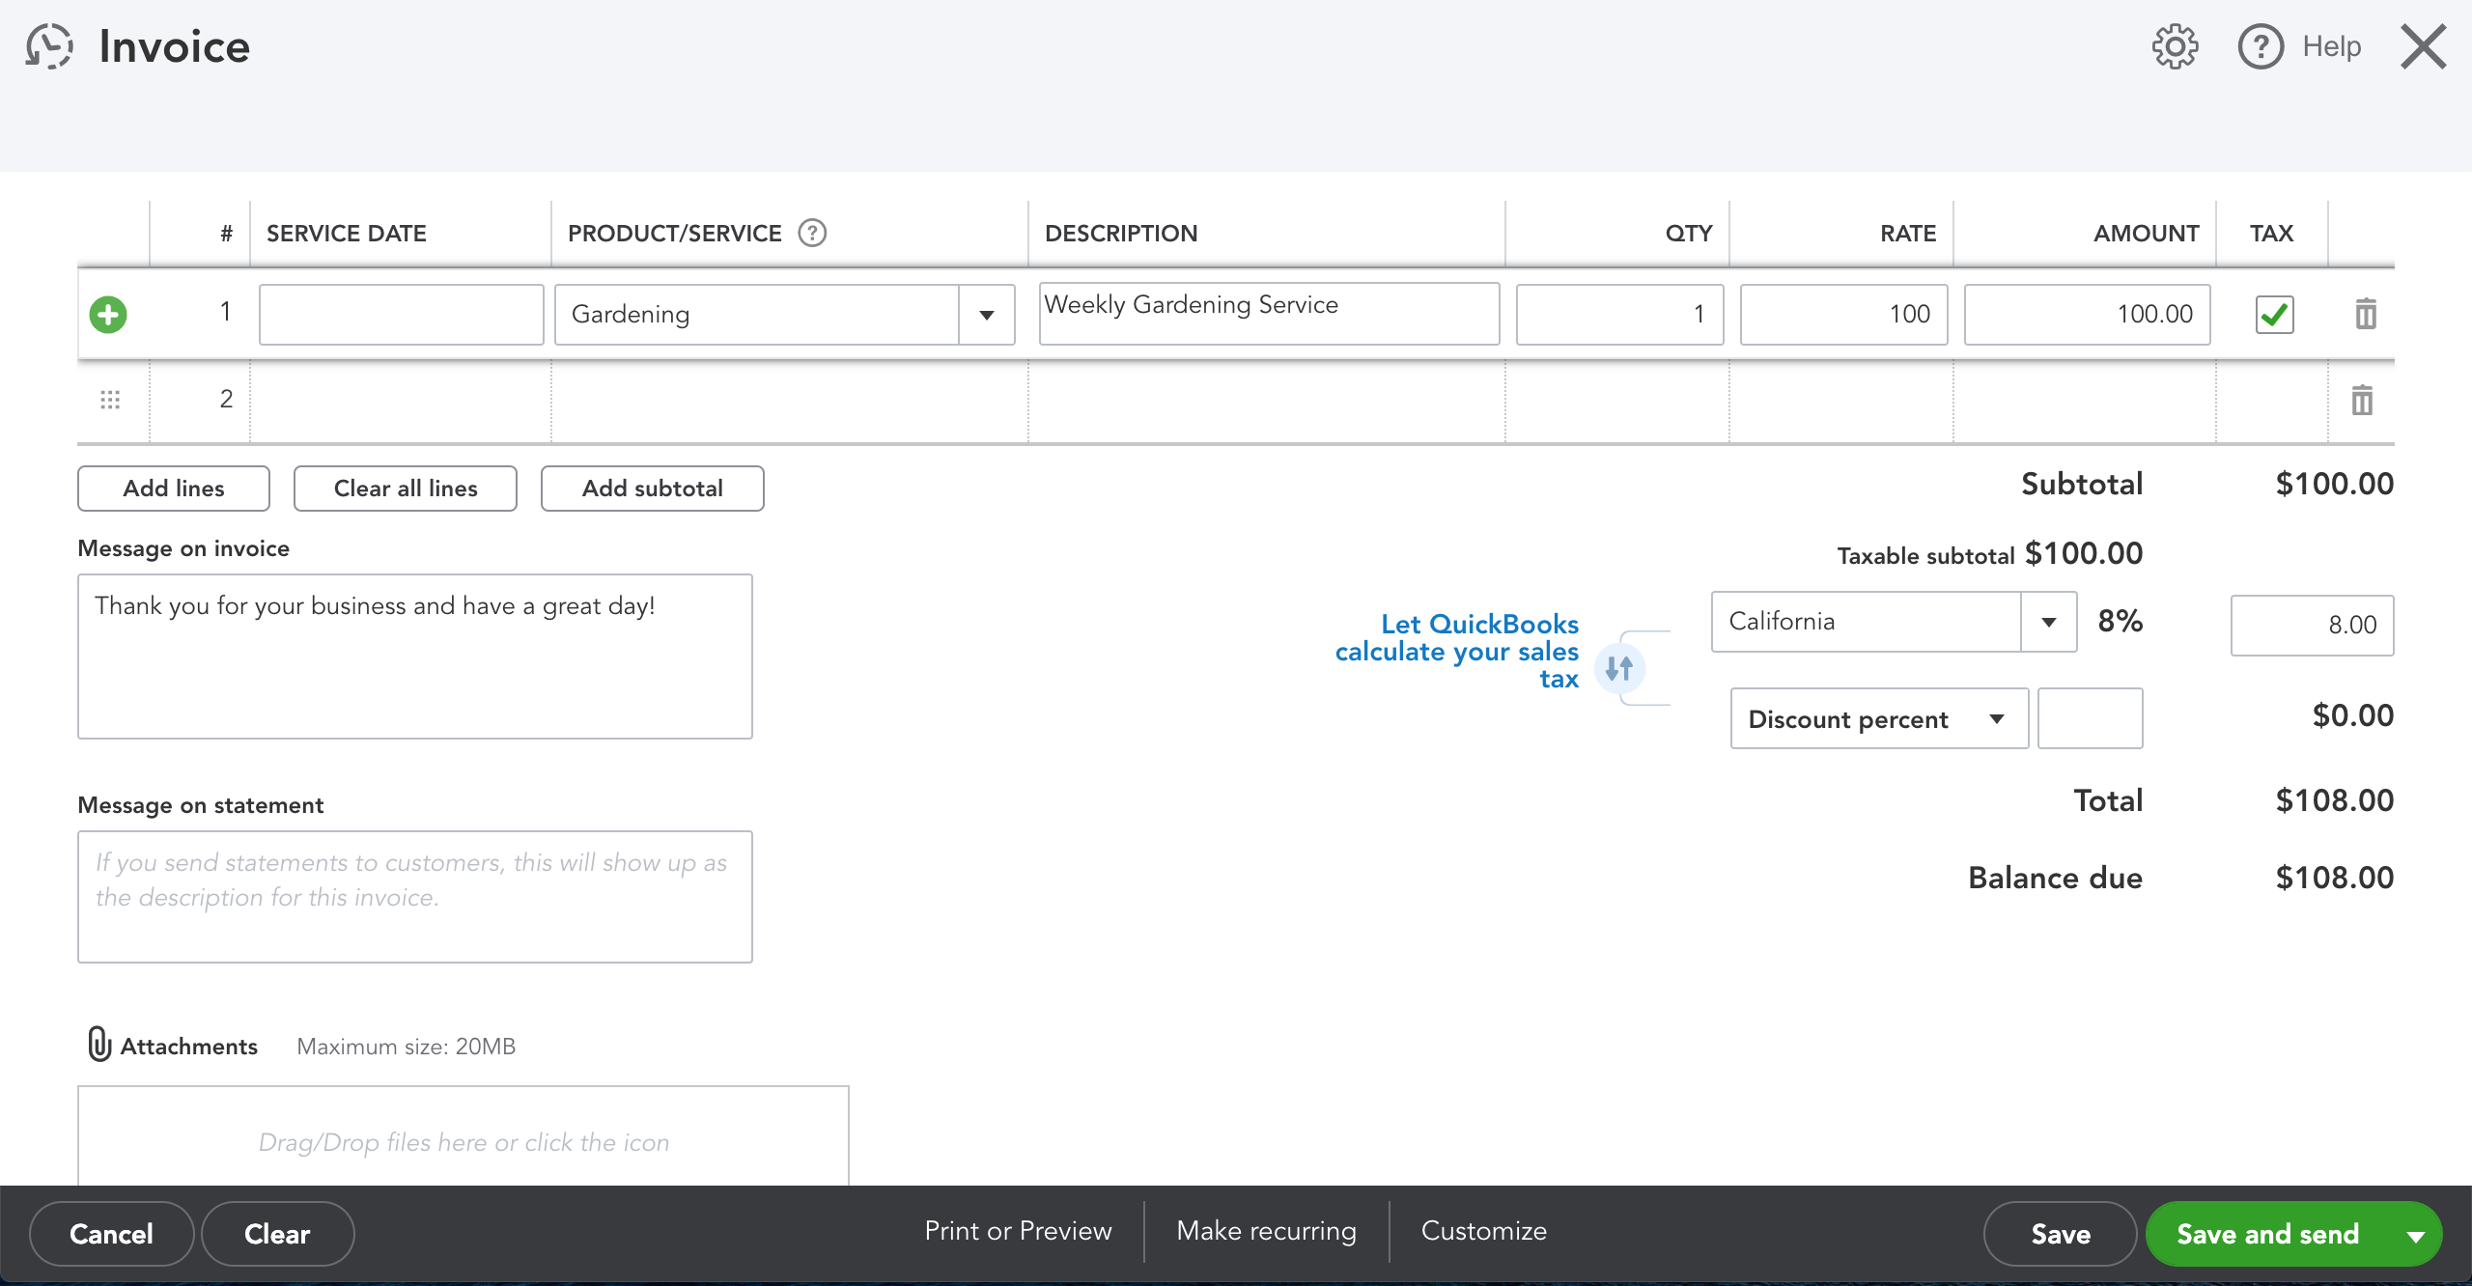Click the Weekly Gardening Service description field

coord(1269,314)
